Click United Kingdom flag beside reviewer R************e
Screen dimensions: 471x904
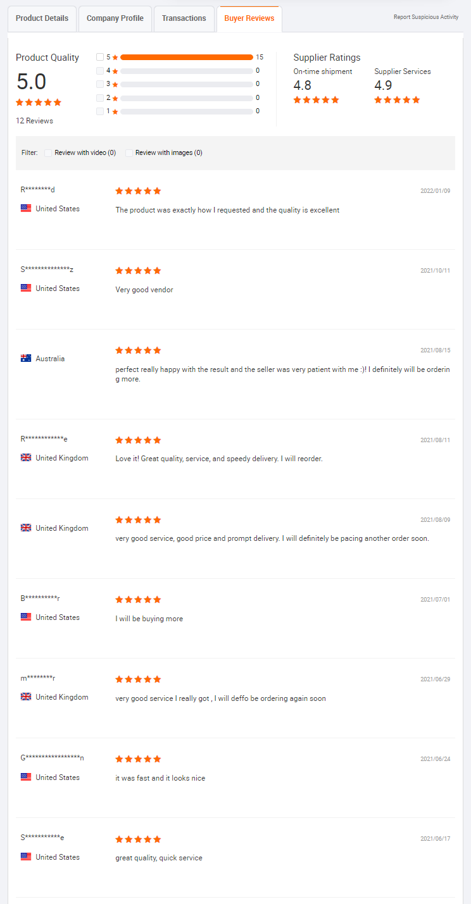(x=26, y=458)
